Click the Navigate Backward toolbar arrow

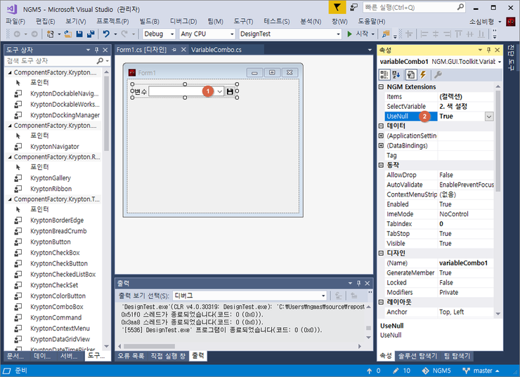[x=18, y=34]
